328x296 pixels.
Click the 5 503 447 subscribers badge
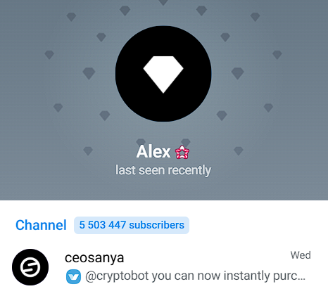(x=132, y=225)
